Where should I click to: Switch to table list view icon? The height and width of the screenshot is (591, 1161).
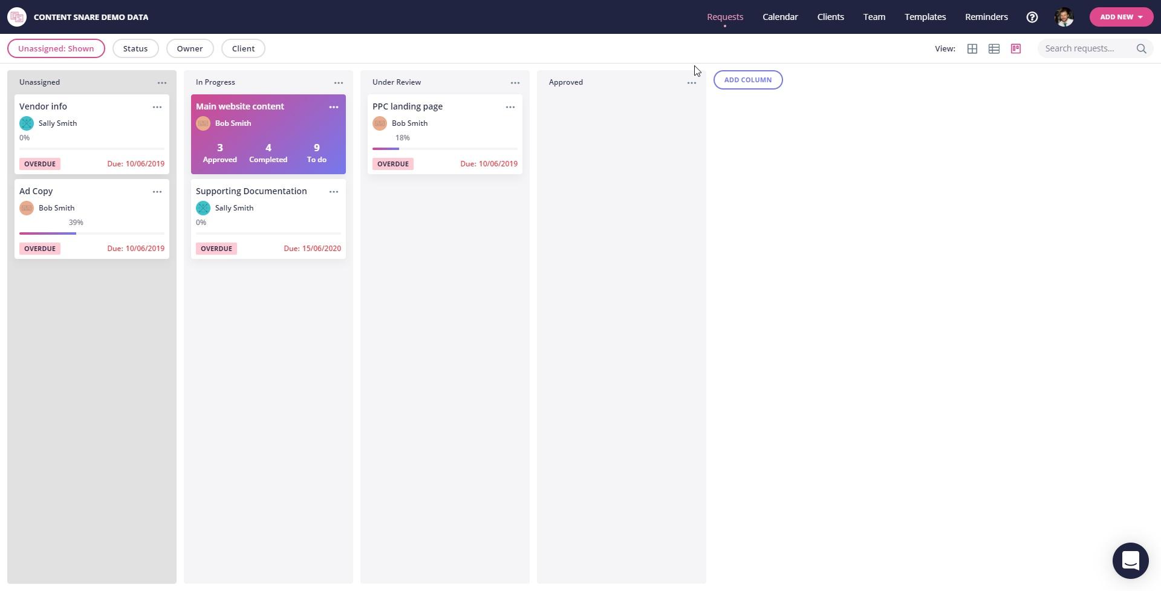coord(994,48)
